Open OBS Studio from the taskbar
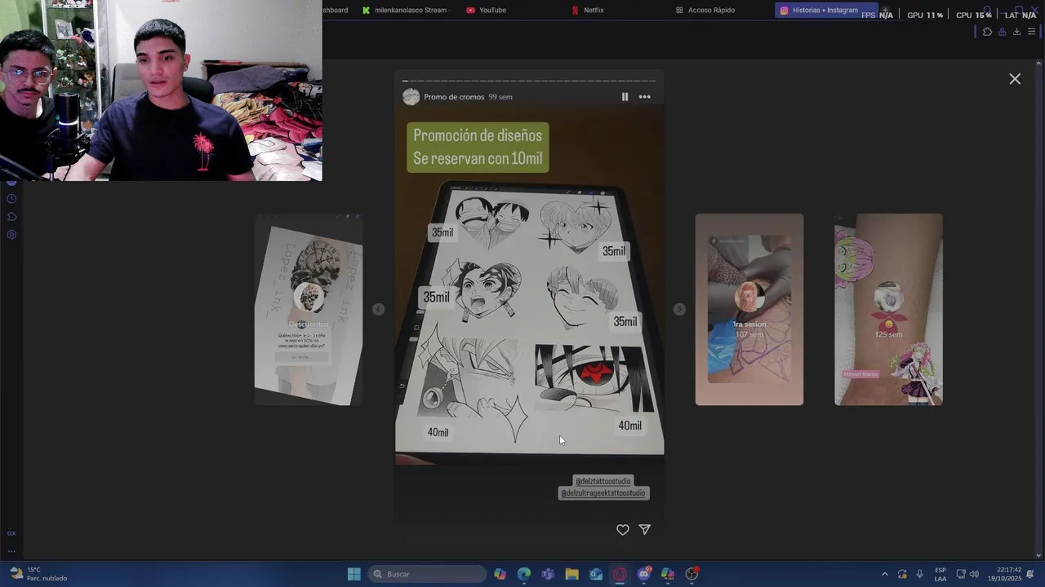The image size is (1045, 587). click(691, 574)
